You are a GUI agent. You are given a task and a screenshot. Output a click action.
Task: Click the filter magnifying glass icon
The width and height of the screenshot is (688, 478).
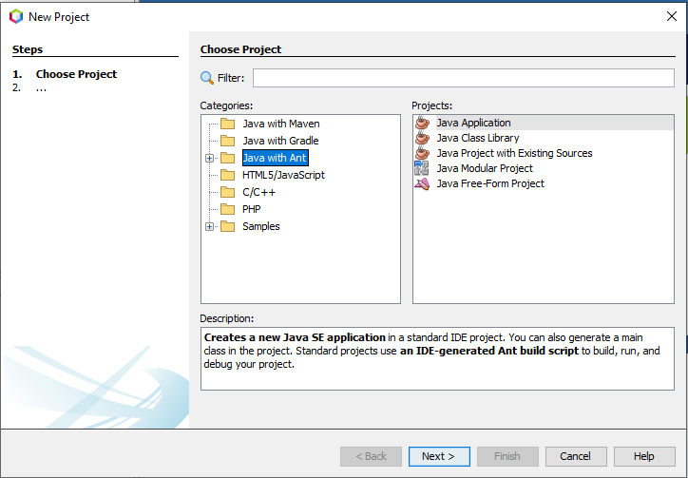pyautogui.click(x=207, y=78)
